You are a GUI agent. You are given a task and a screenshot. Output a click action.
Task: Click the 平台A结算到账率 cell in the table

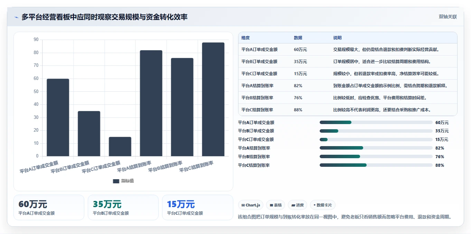257,86
